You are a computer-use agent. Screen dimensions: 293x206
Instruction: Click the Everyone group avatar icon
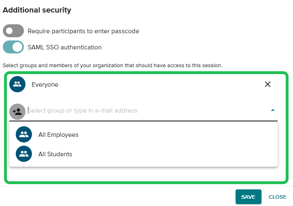[x=17, y=84]
